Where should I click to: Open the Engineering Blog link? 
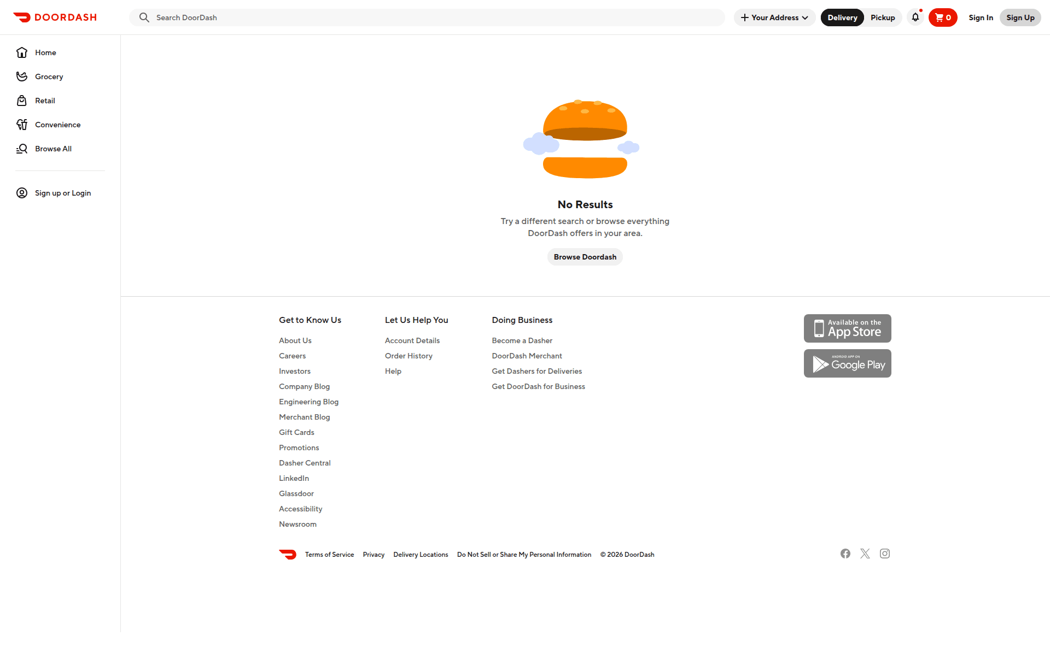point(308,402)
